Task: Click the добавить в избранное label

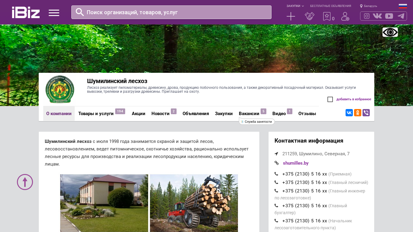Action: (x=354, y=99)
